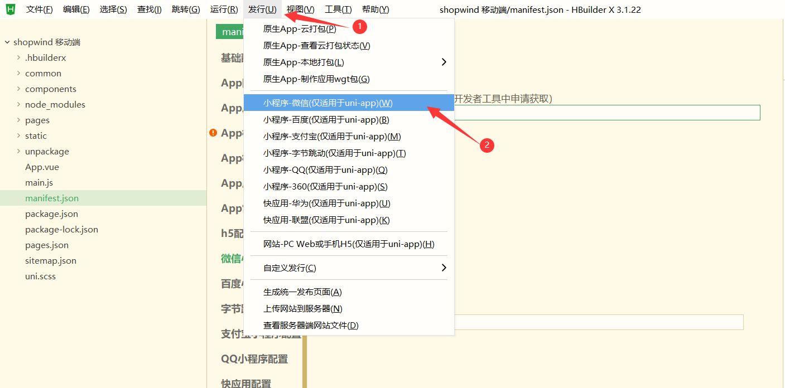Image resolution: width=785 pixels, height=388 pixels.
Task: Open the 跳转(G) menu
Action: pyautogui.click(x=186, y=9)
